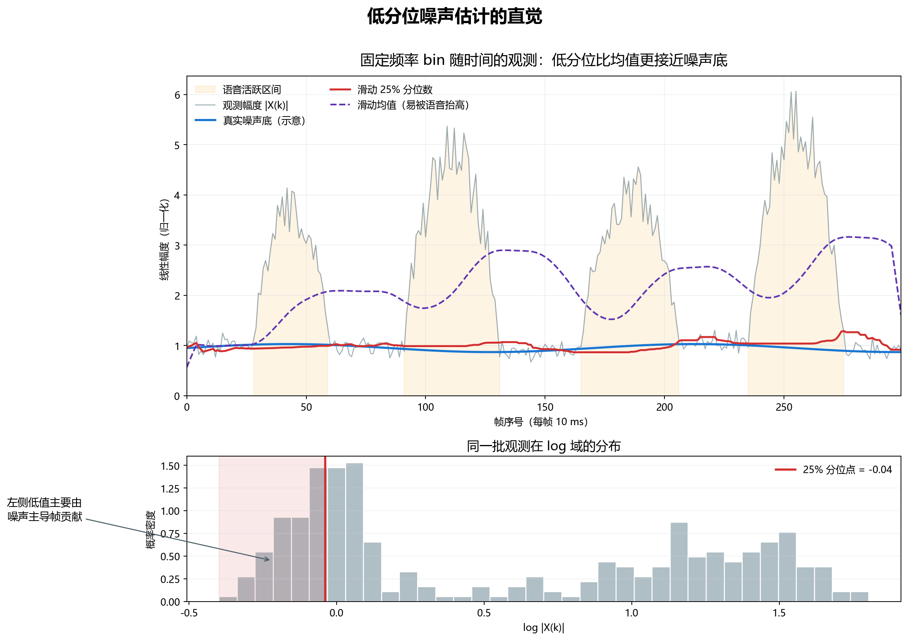Click the histogram x tick '0.0'
Image resolution: width=908 pixels, height=640 pixels.
pyautogui.click(x=337, y=613)
